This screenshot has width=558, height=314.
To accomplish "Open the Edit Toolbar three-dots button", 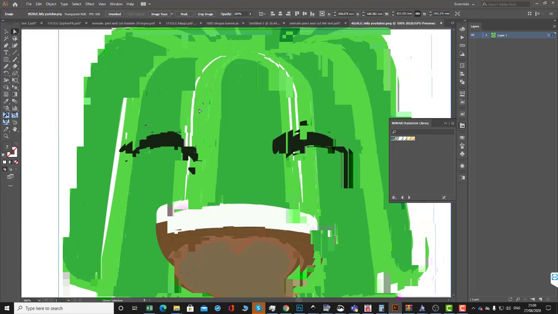I will click(10, 186).
